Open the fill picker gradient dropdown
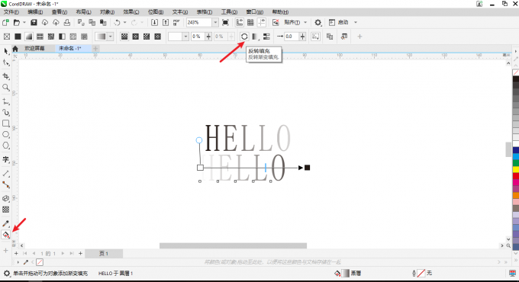 tap(111, 37)
